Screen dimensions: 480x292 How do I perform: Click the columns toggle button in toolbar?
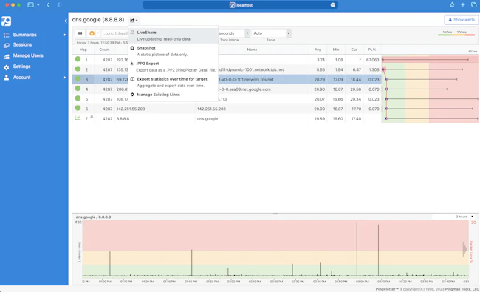pos(80,33)
